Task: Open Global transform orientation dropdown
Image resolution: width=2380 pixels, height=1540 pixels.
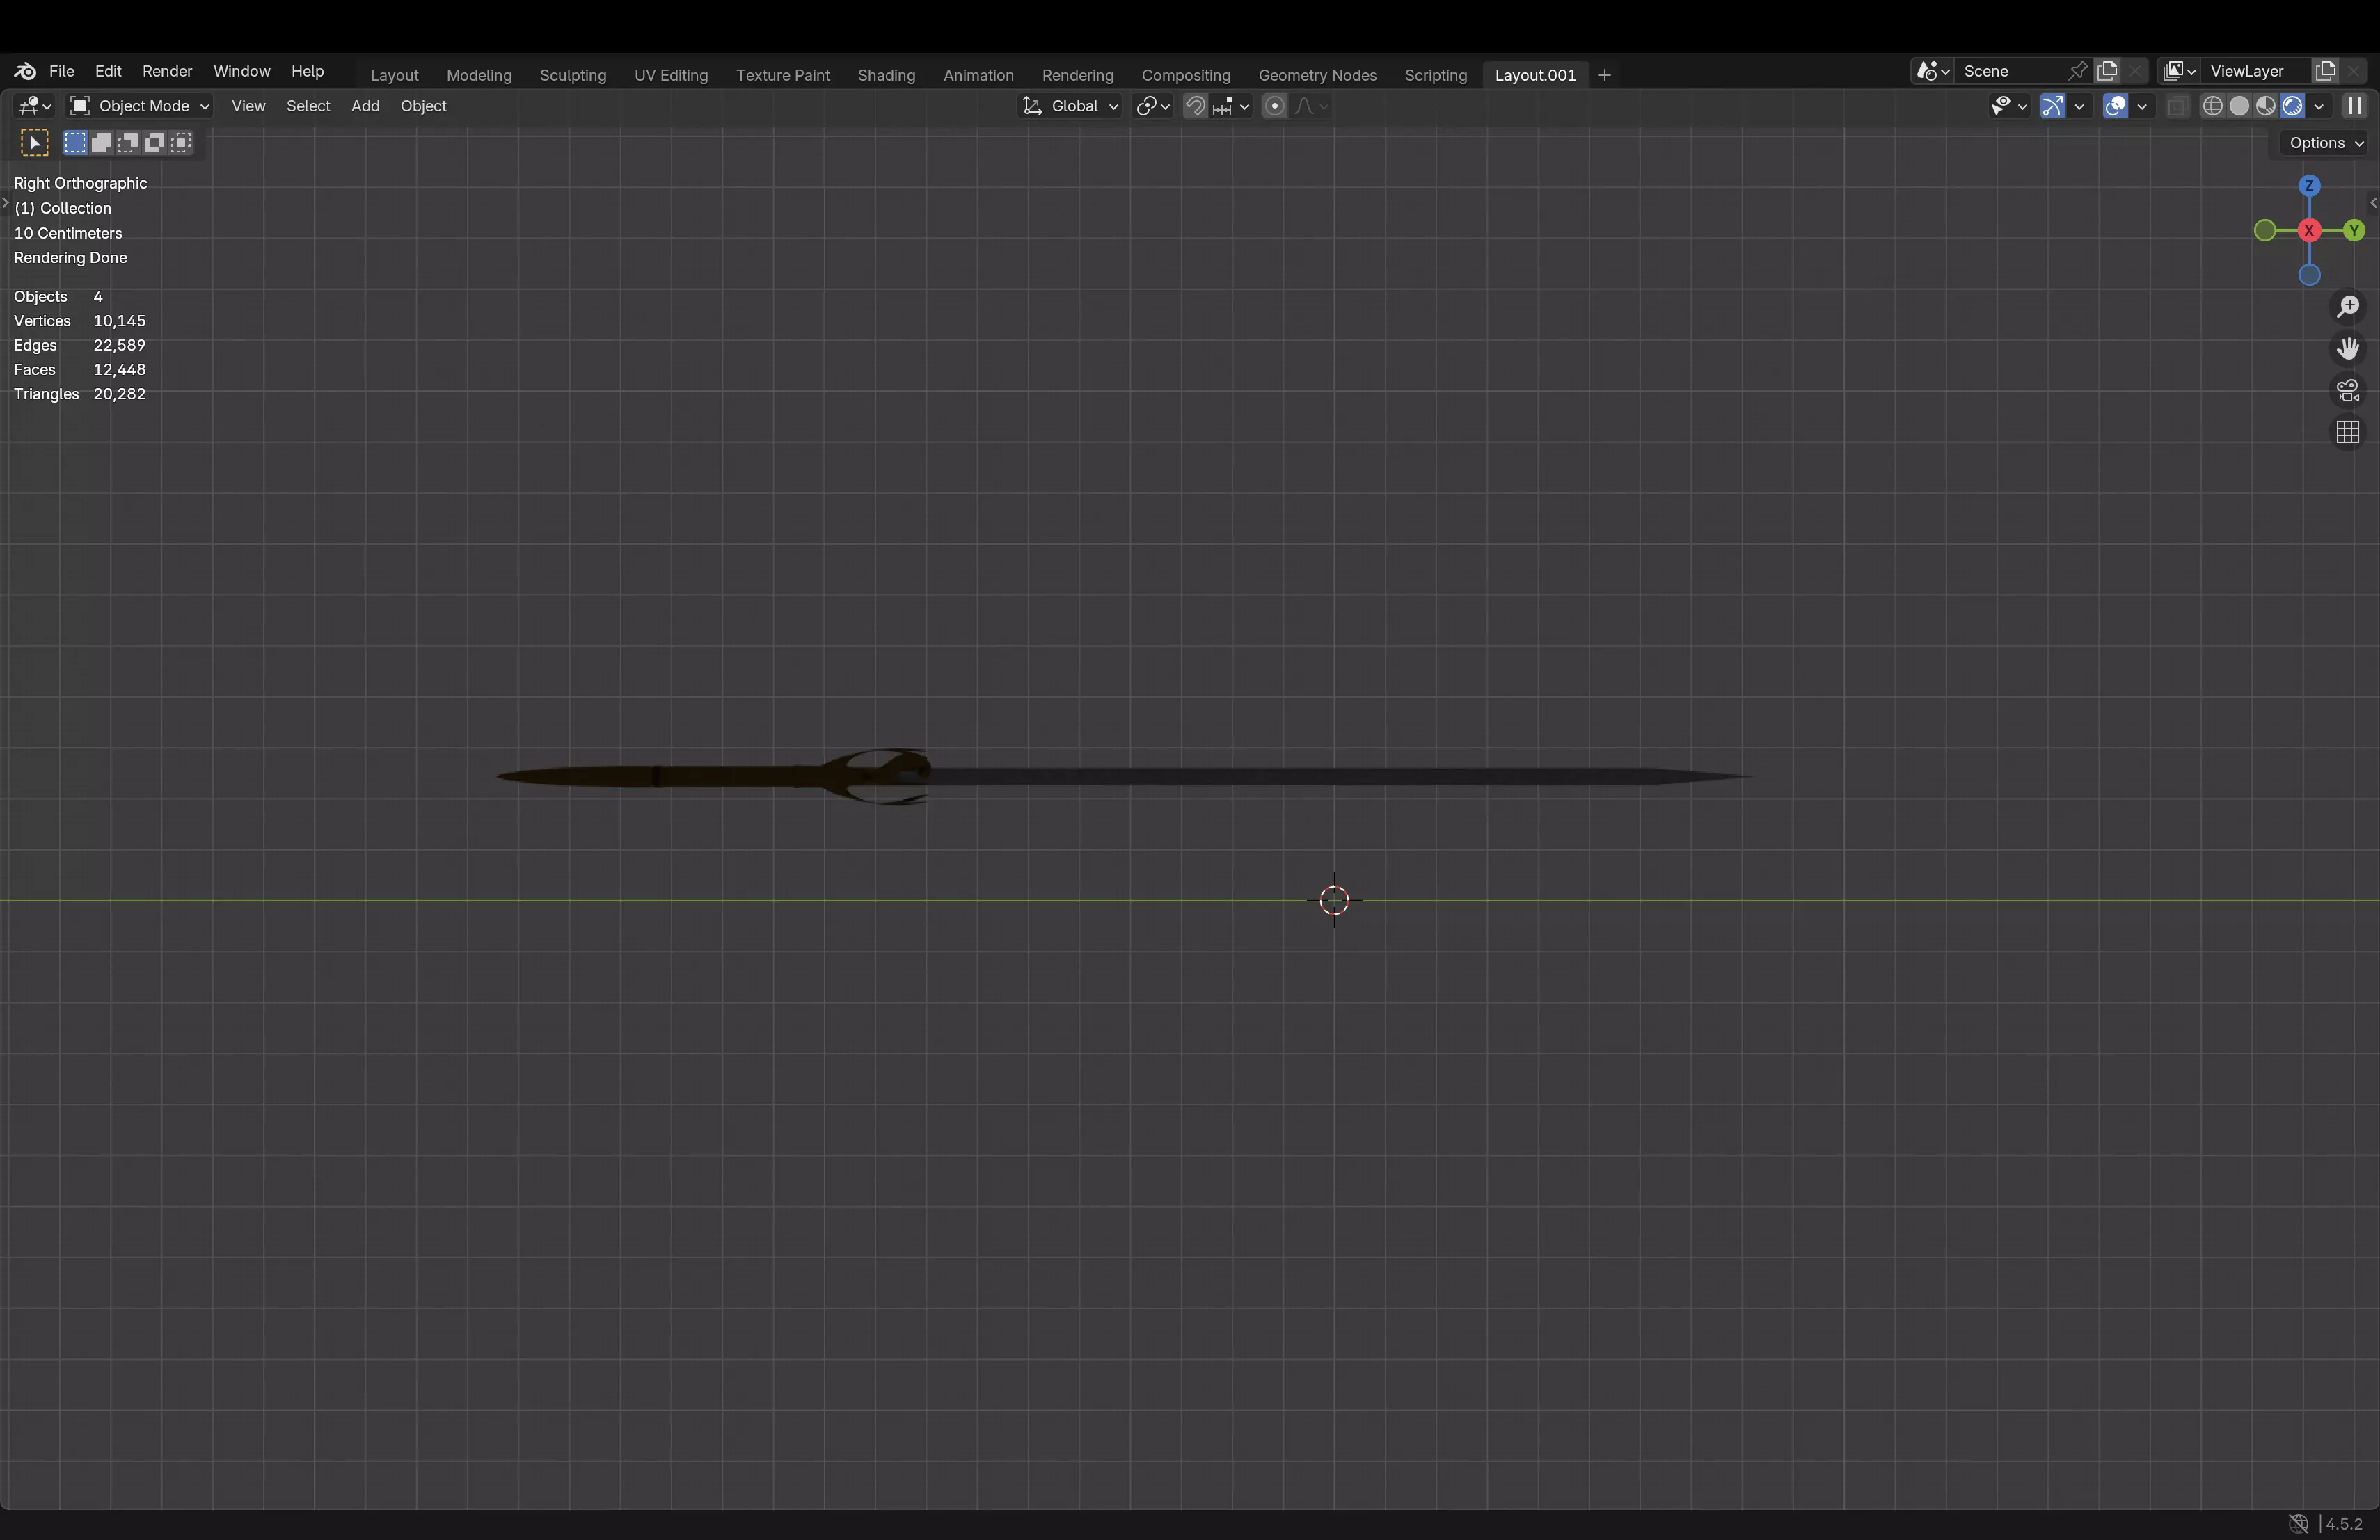Action: (x=1069, y=106)
